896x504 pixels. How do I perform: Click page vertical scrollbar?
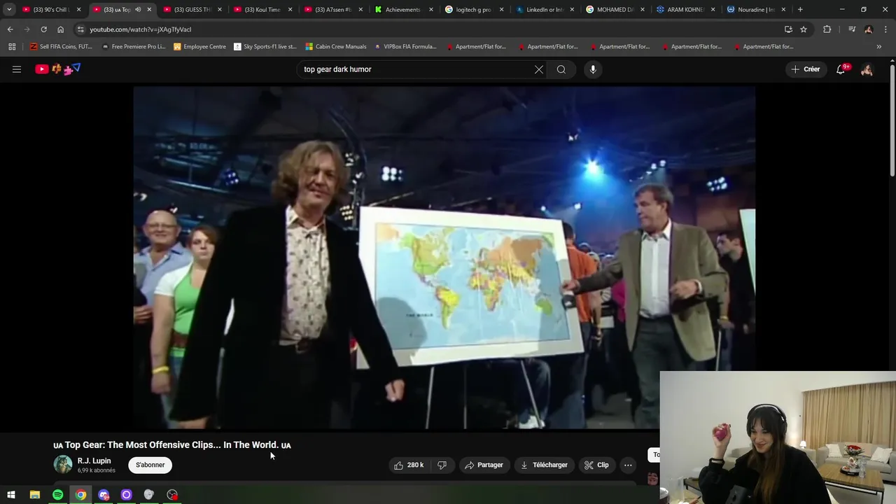(892, 119)
